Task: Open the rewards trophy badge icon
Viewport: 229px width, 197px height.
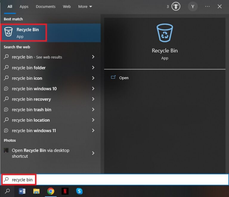Action: pyautogui.click(x=176, y=7)
